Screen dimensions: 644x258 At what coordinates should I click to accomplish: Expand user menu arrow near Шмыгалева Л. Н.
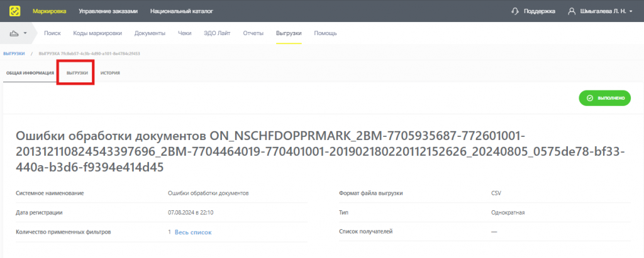tap(631, 11)
